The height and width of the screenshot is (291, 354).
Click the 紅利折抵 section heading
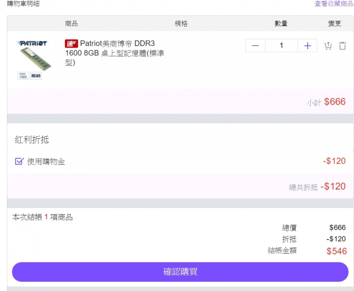click(x=32, y=139)
